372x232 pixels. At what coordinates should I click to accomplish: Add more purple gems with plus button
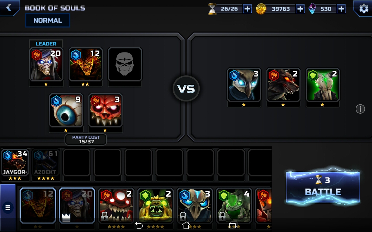coord(341,9)
